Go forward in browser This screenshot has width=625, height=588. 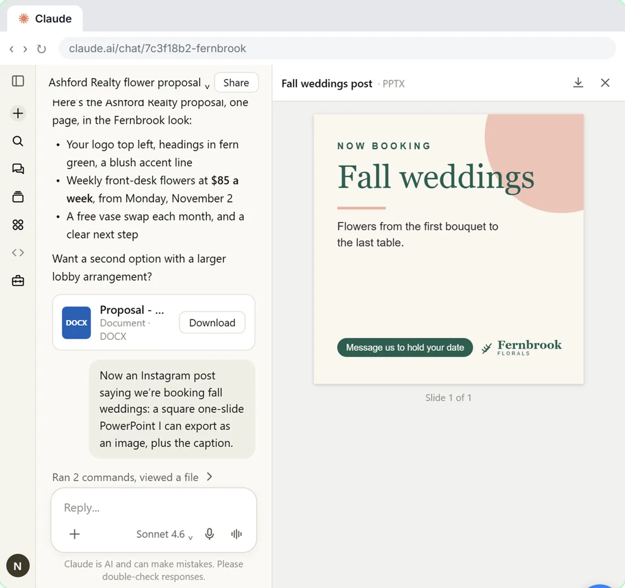tap(25, 49)
